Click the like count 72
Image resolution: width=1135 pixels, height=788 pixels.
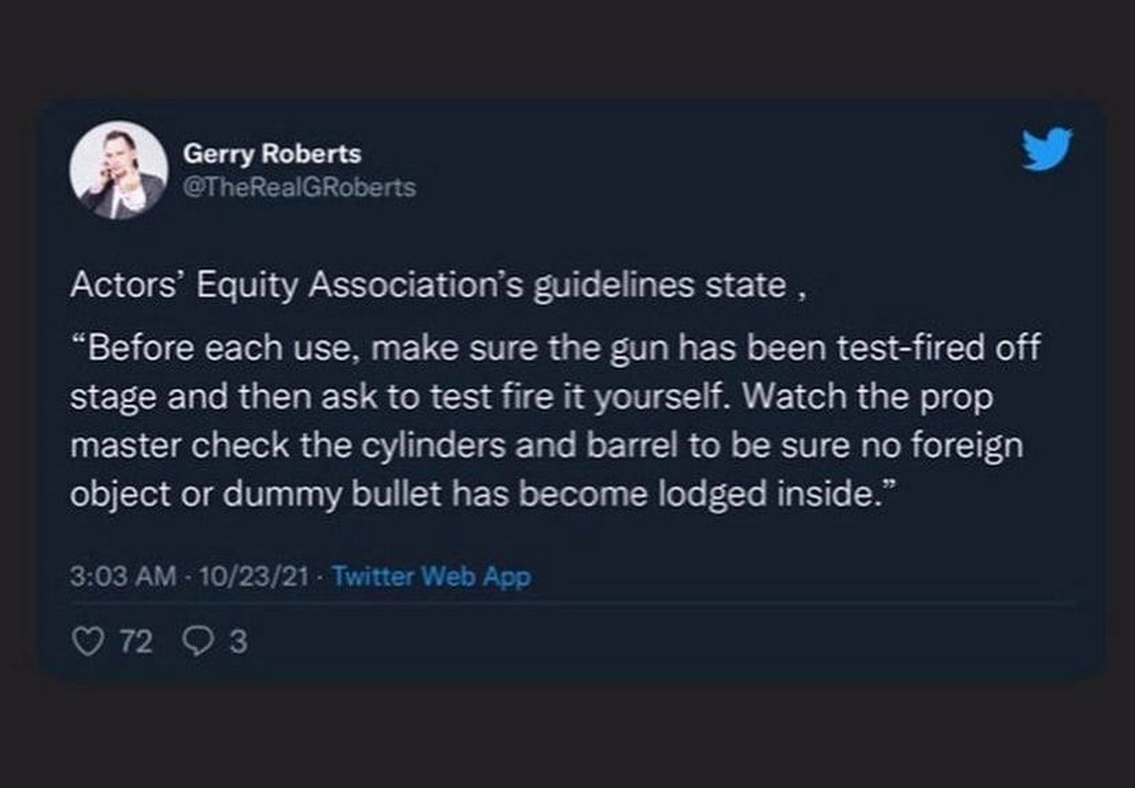136,642
